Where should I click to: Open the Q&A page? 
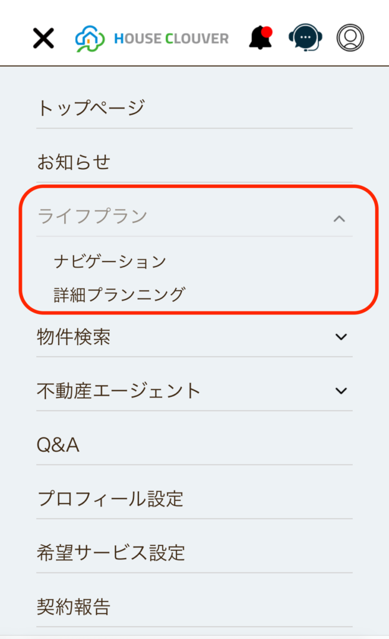(x=58, y=444)
